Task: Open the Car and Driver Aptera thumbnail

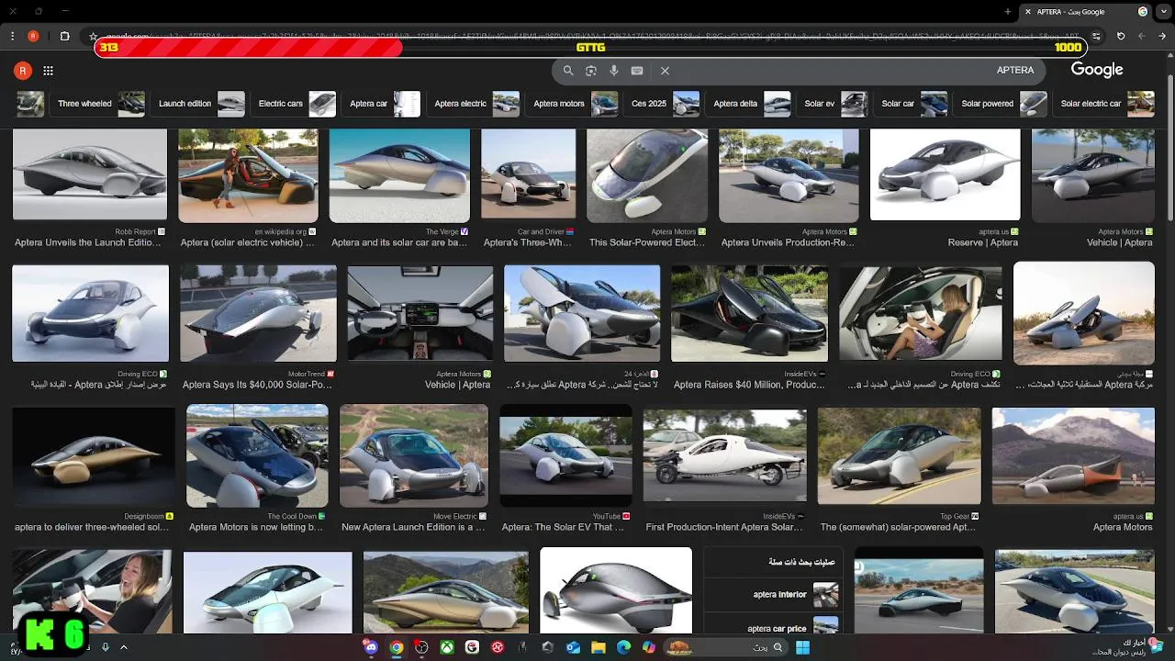Action: 529,175
